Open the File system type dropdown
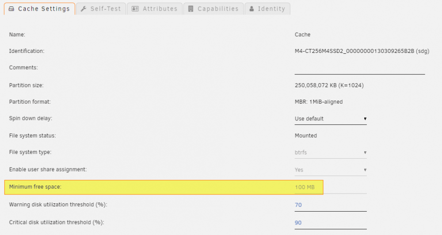The width and height of the screenshot is (442, 235). point(331,153)
